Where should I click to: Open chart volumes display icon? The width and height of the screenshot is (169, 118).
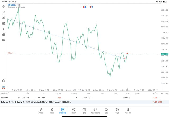pyautogui.click(x=4, y=18)
